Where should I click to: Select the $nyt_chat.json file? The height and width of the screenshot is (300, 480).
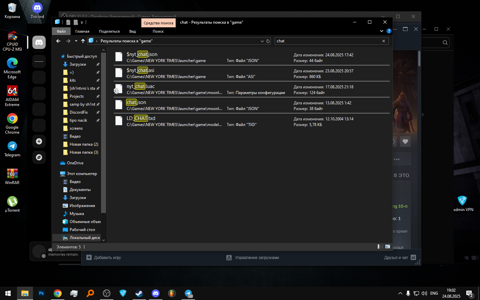pyautogui.click(x=142, y=54)
